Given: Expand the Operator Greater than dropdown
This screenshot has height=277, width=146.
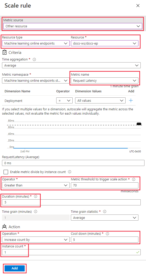Looking at the screenshot, I should [36, 185].
